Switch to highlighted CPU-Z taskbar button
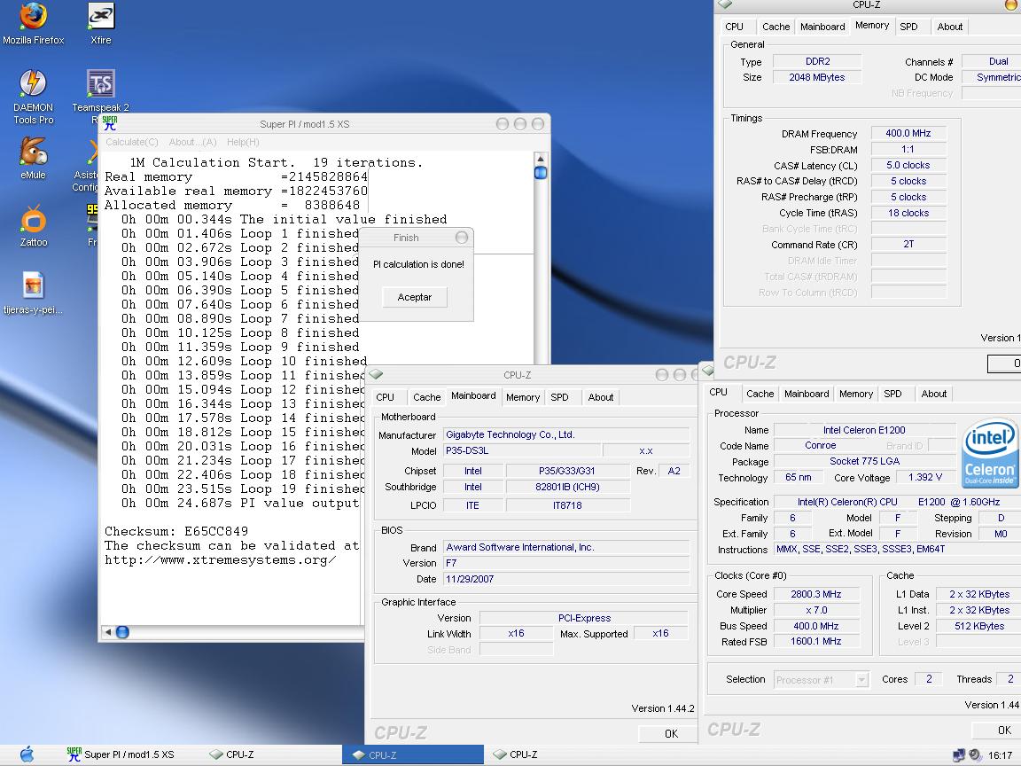Image resolution: width=1021 pixels, height=766 pixels. [413, 755]
